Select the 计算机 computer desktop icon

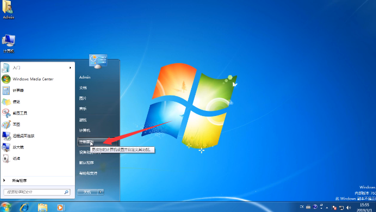point(8,44)
